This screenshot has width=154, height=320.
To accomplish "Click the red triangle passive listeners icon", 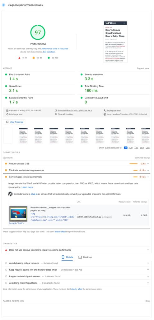I will click(x=6, y=250).
